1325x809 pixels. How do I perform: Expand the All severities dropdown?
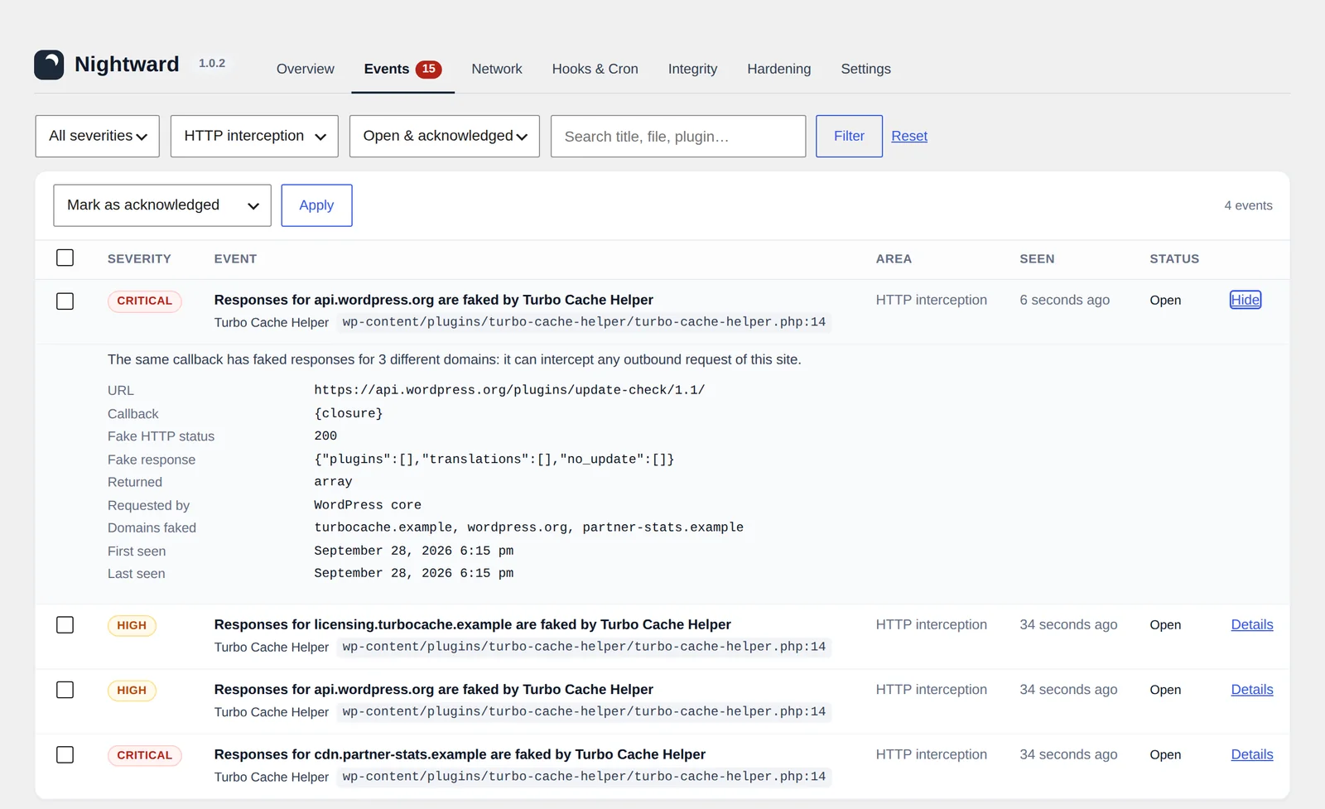click(x=98, y=136)
